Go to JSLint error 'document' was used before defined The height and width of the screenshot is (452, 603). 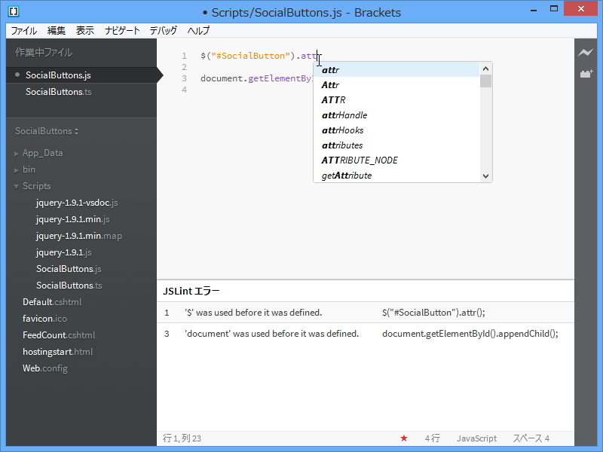tap(366, 334)
